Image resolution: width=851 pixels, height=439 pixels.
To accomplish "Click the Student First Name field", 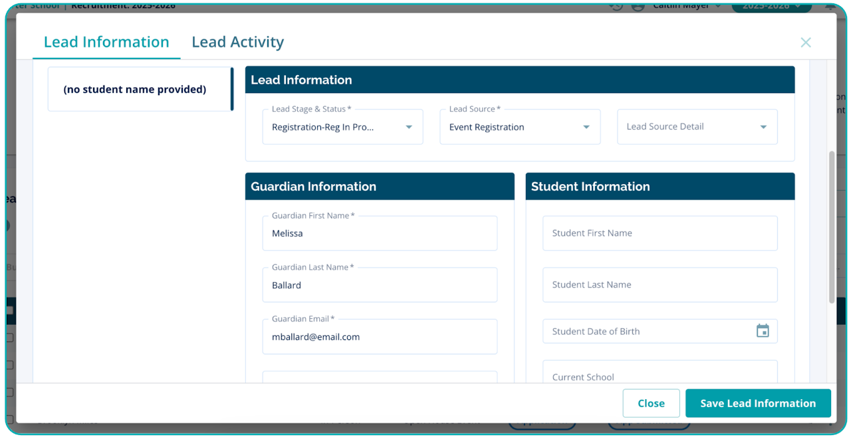I will click(x=660, y=233).
